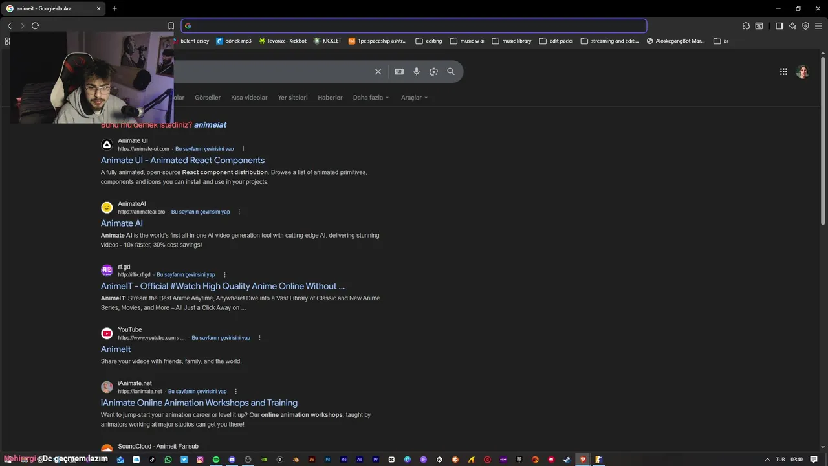Open more options for rf.gd result
Viewport: 828px width, 466px height.
pyautogui.click(x=224, y=275)
